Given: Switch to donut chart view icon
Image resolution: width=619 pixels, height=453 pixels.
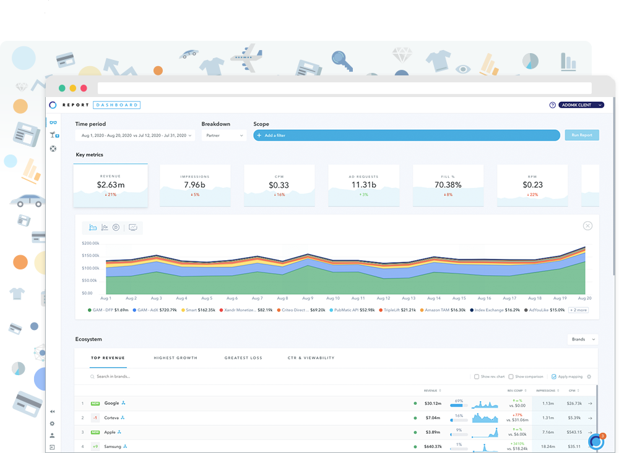Looking at the screenshot, I should [x=116, y=227].
